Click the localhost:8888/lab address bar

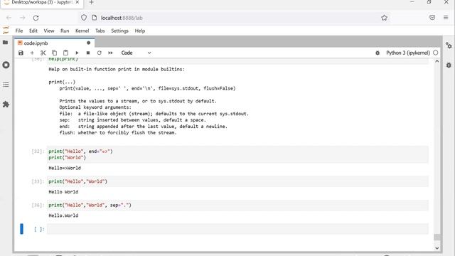coord(235,18)
